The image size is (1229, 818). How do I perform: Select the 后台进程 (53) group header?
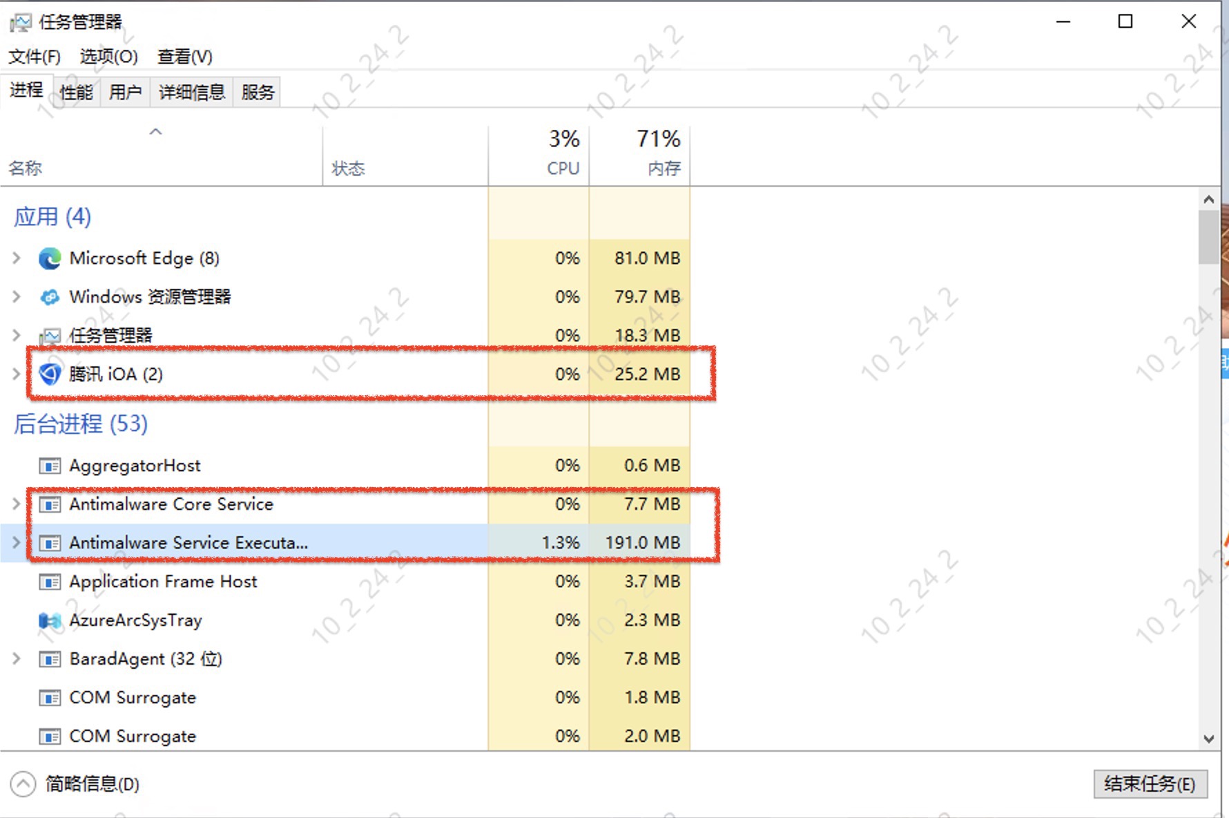pos(81,424)
